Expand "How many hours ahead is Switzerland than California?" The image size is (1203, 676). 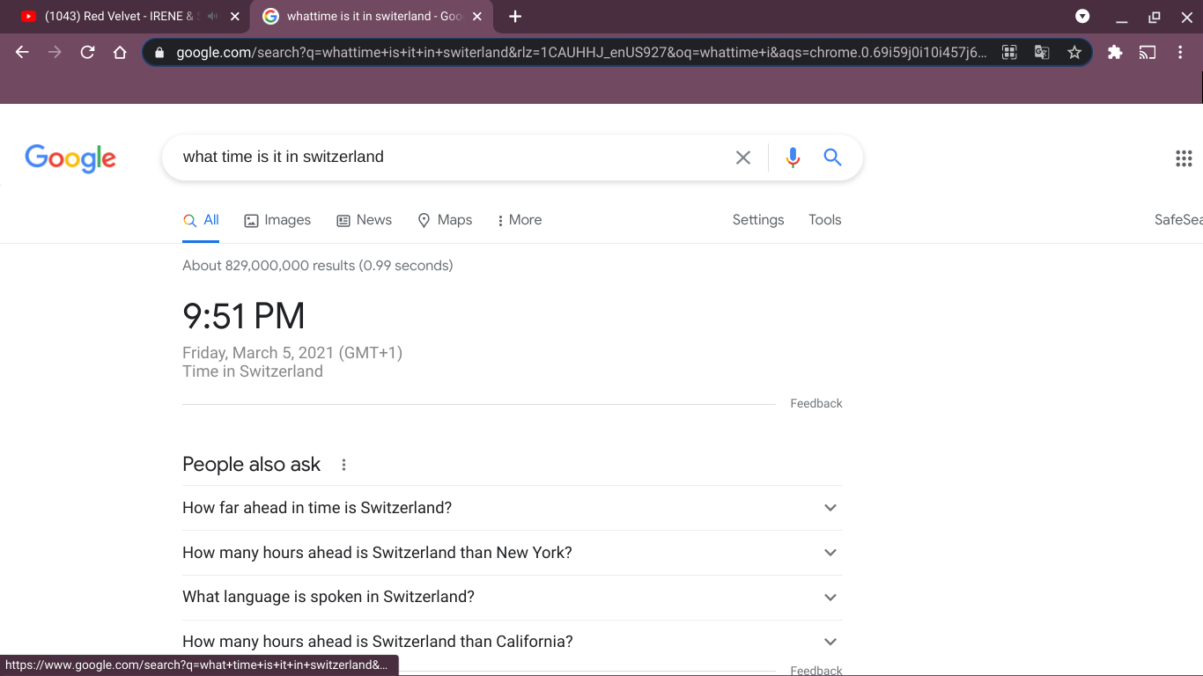click(513, 642)
